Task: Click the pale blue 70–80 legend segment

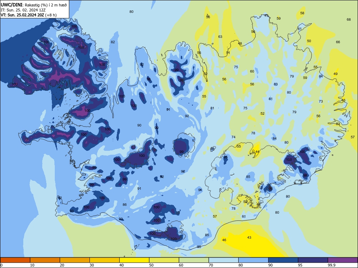Action: [223, 260]
